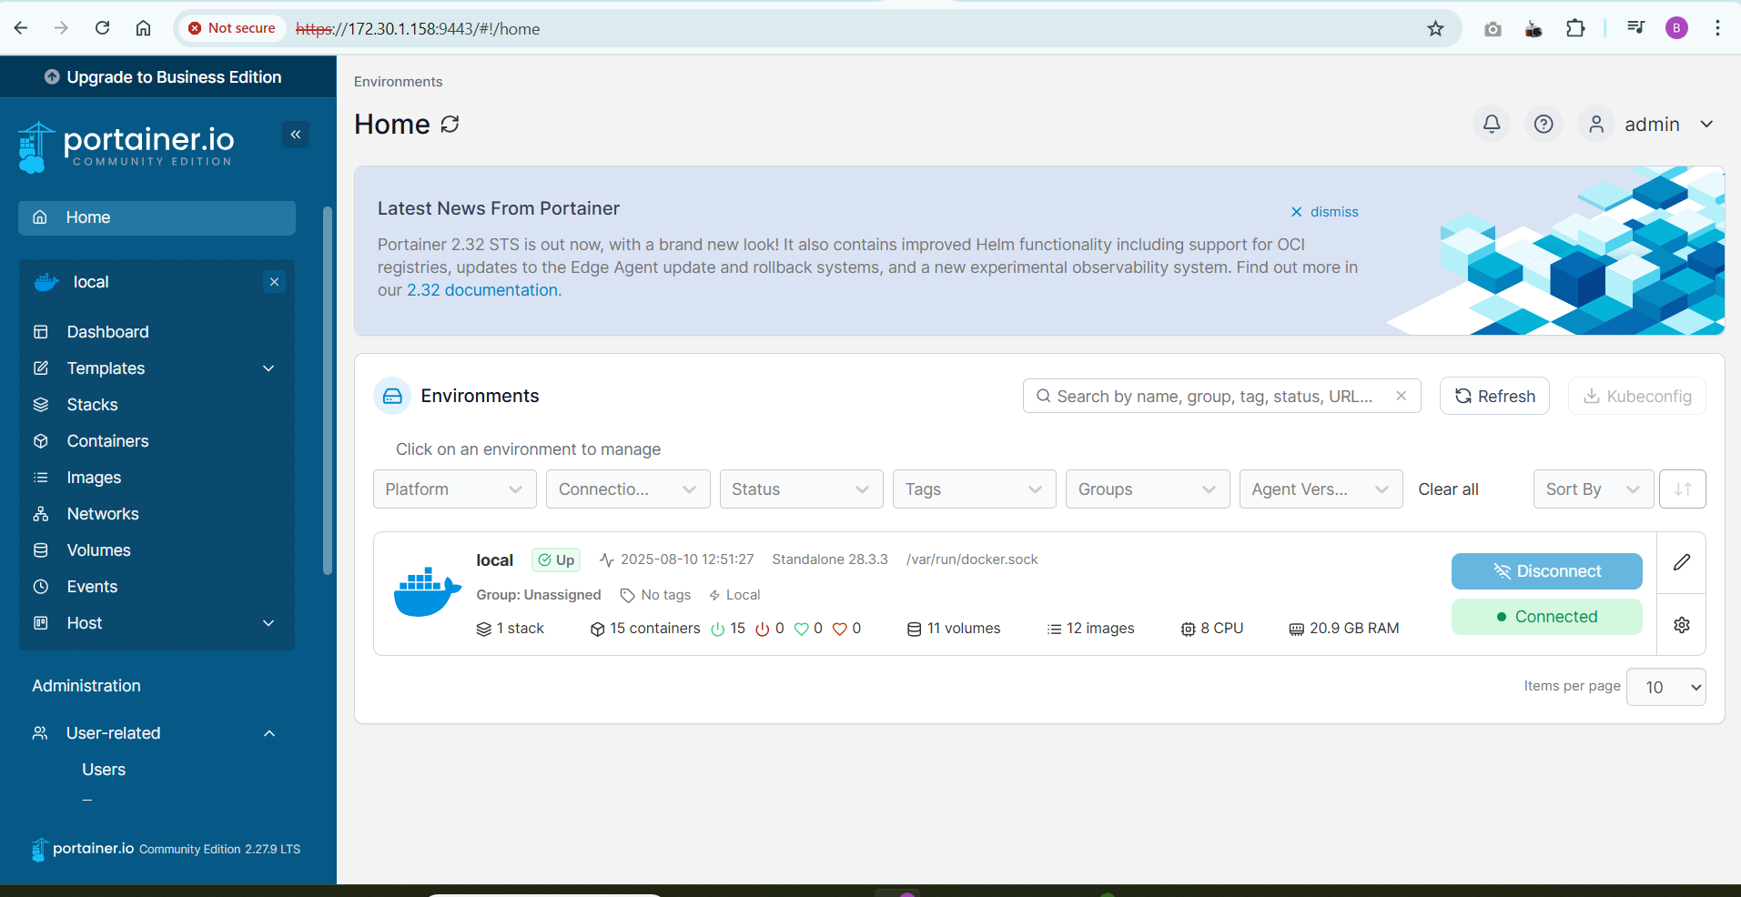The width and height of the screenshot is (1741, 897).
Task: Open the browser extensions puzzle icon
Action: click(1575, 28)
